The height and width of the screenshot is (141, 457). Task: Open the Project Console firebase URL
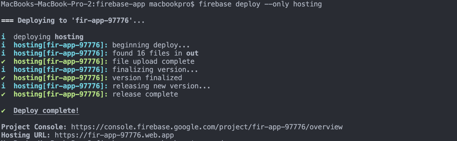click(207, 127)
